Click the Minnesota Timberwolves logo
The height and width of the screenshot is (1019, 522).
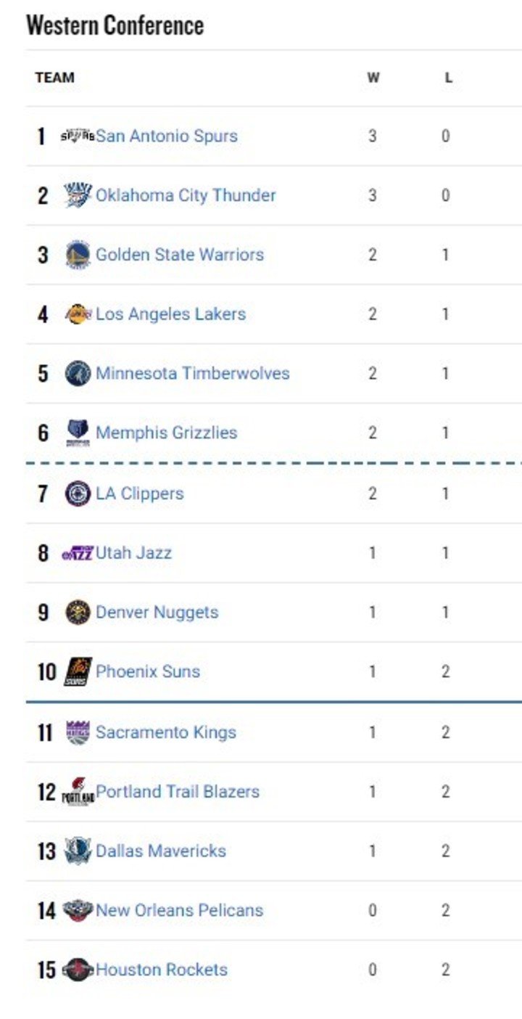click(78, 374)
